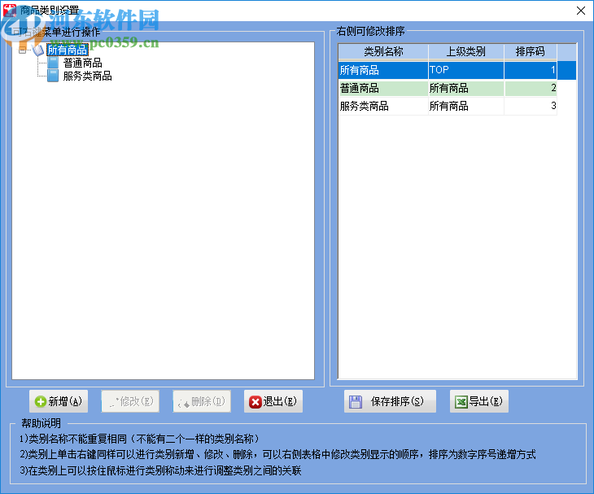The width and height of the screenshot is (594, 494).
Task: Click the floppy disk save icon
Action: click(356, 401)
